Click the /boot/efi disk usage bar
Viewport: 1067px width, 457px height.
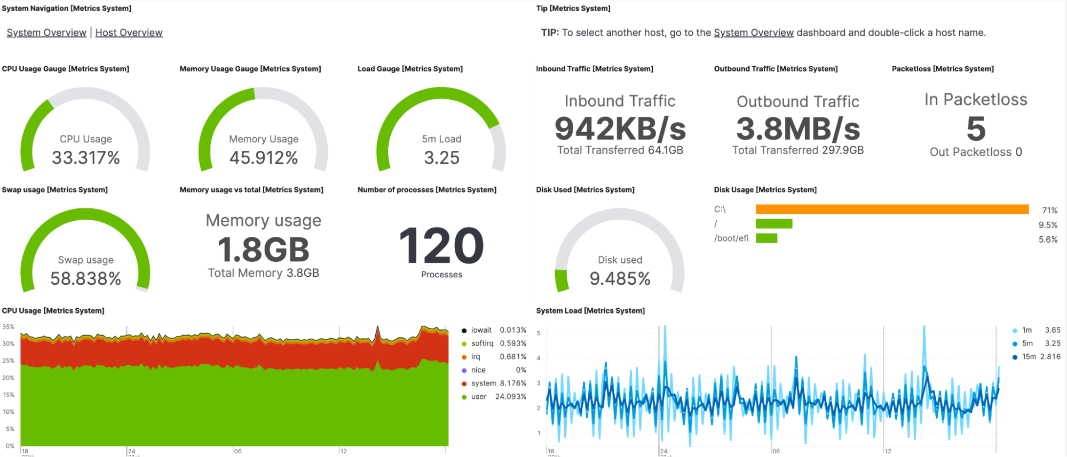coord(766,238)
